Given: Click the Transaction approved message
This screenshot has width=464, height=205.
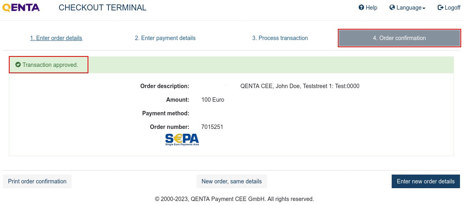Looking at the screenshot, I should pyautogui.click(x=50, y=65).
